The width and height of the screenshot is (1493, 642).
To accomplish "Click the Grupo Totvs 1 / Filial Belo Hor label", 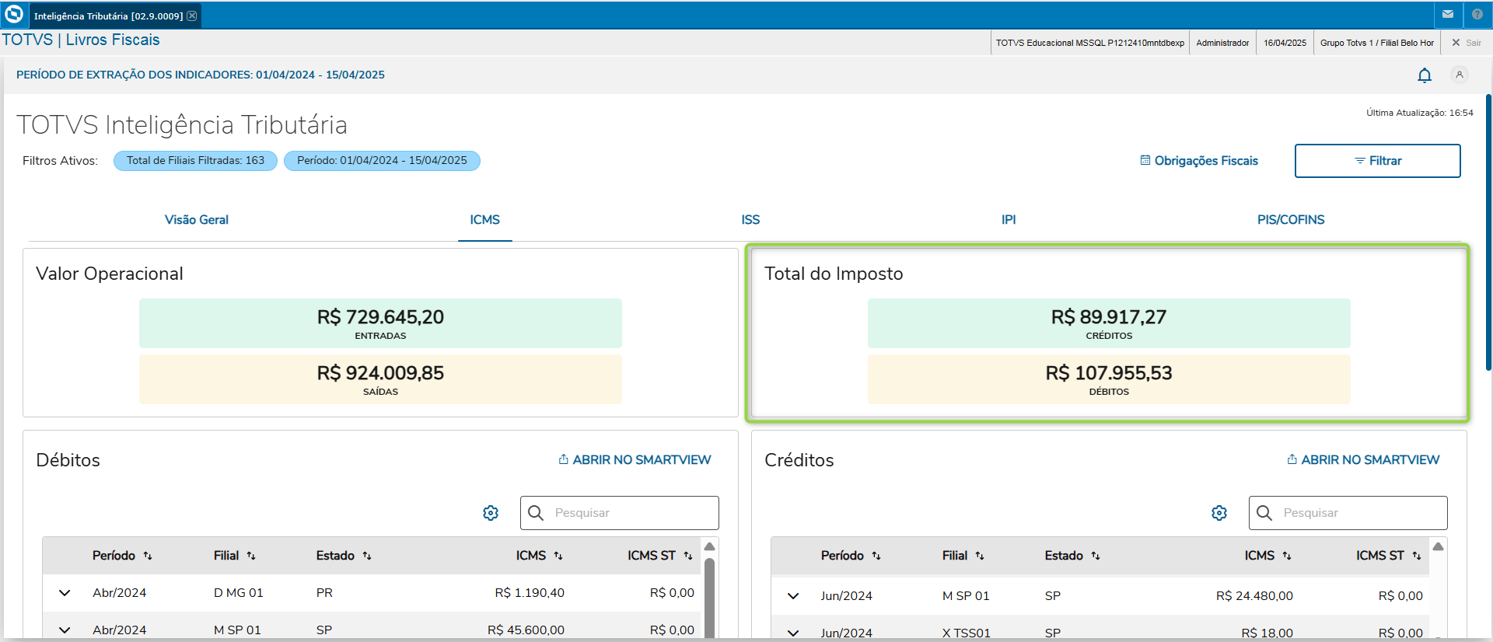I will click(1376, 43).
